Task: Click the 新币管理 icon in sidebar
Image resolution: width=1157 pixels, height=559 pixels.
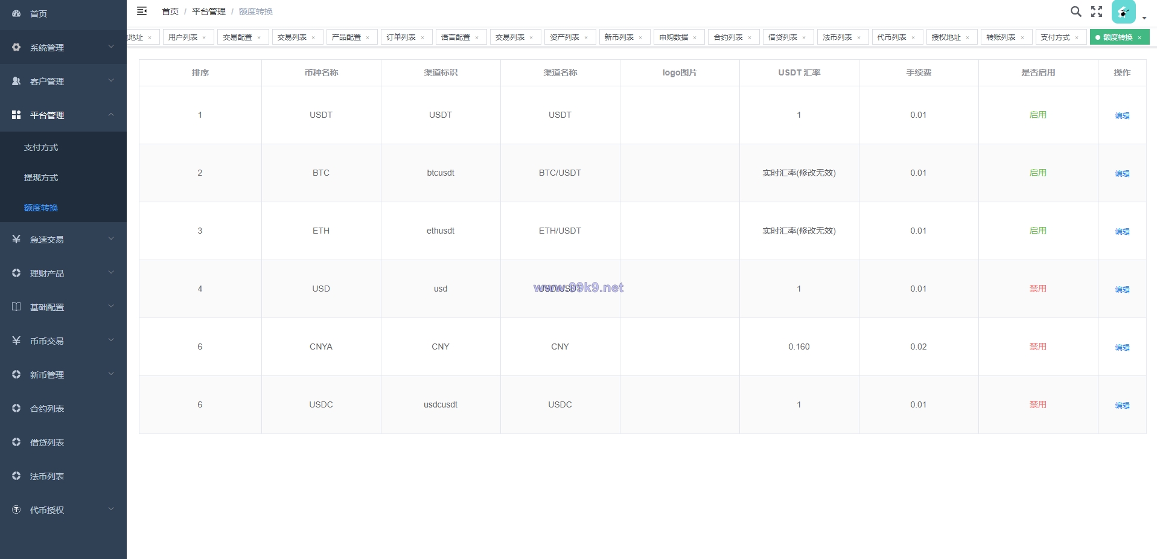Action: click(16, 374)
